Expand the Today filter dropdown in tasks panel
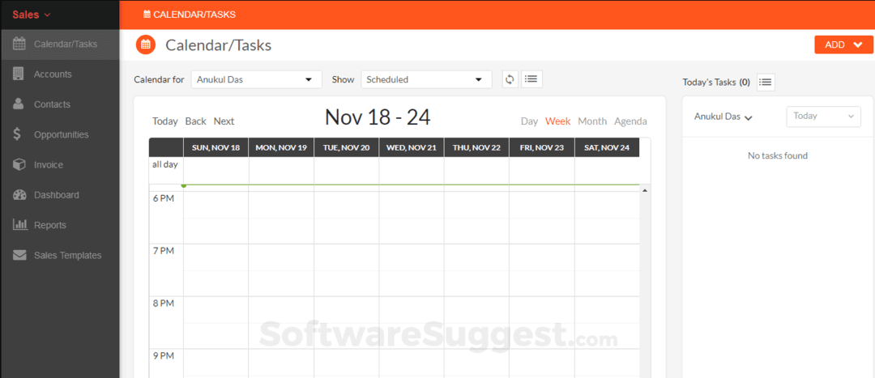This screenshot has width=875, height=378. (x=823, y=116)
